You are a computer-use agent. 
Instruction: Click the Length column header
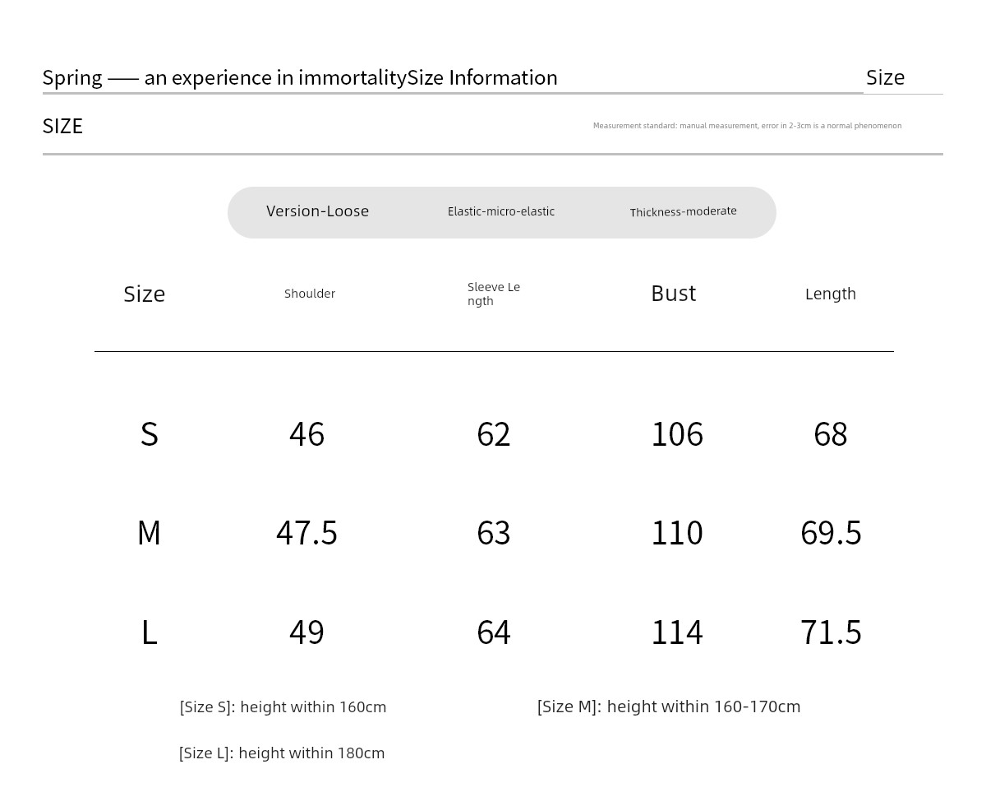pos(830,294)
